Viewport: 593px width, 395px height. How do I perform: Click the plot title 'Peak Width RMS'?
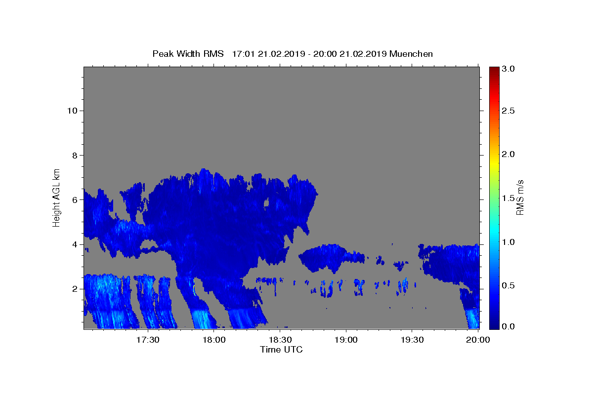click(188, 54)
